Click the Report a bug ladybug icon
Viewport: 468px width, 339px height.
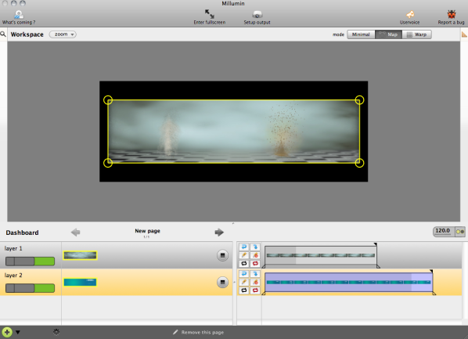coord(452,14)
